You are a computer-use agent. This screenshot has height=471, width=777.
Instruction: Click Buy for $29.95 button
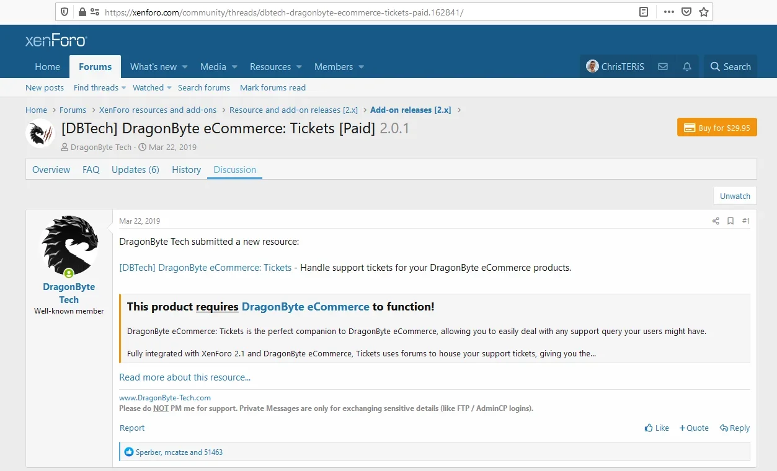coord(717,128)
